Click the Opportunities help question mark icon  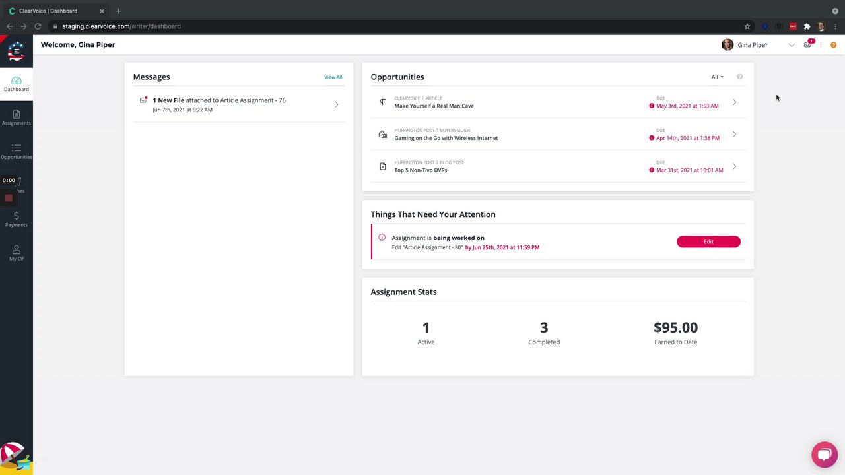coord(739,77)
